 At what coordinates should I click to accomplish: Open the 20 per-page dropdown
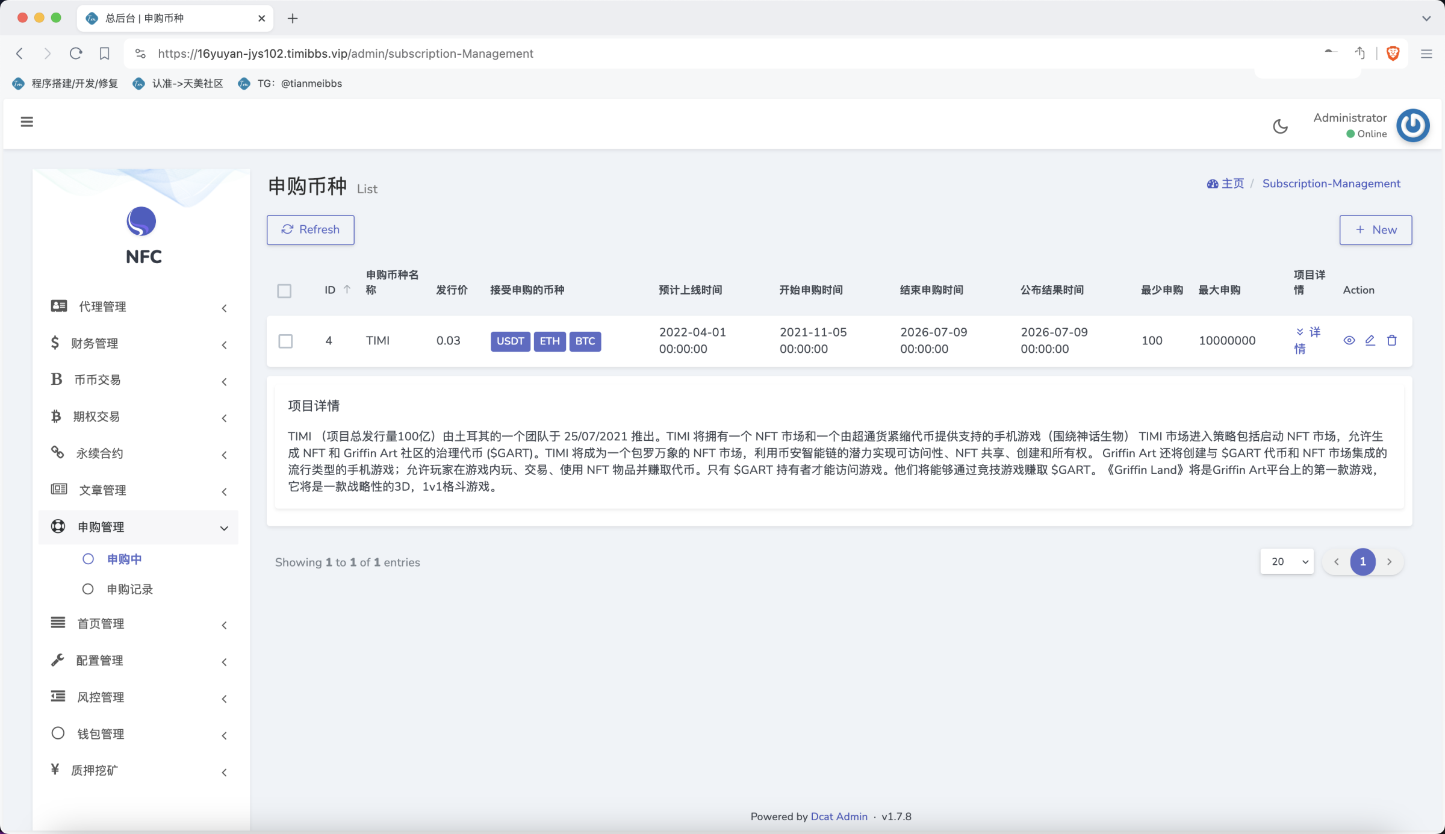pos(1287,561)
